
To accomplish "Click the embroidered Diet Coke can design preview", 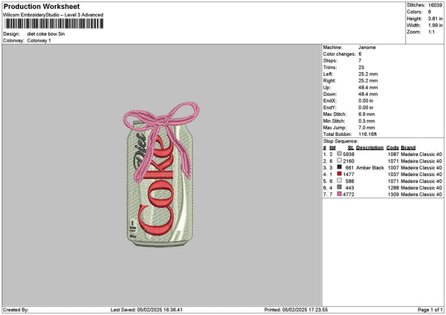I will tap(161, 175).
